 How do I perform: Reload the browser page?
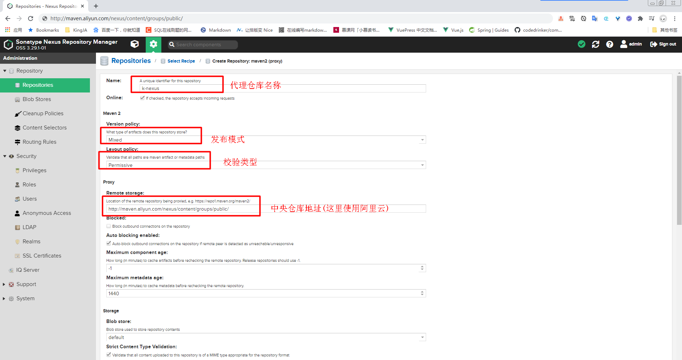(31, 18)
